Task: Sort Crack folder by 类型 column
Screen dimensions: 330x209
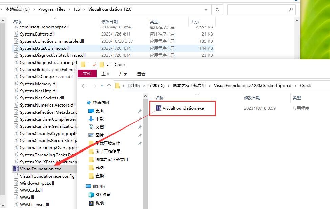Action: 297,98
